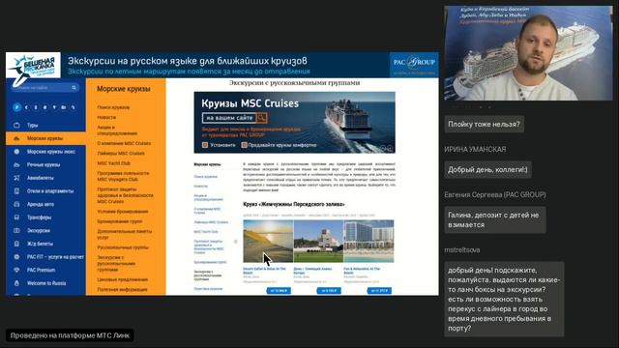Click the blue price button under Fun & Relaxation

pyautogui.click(x=379, y=291)
